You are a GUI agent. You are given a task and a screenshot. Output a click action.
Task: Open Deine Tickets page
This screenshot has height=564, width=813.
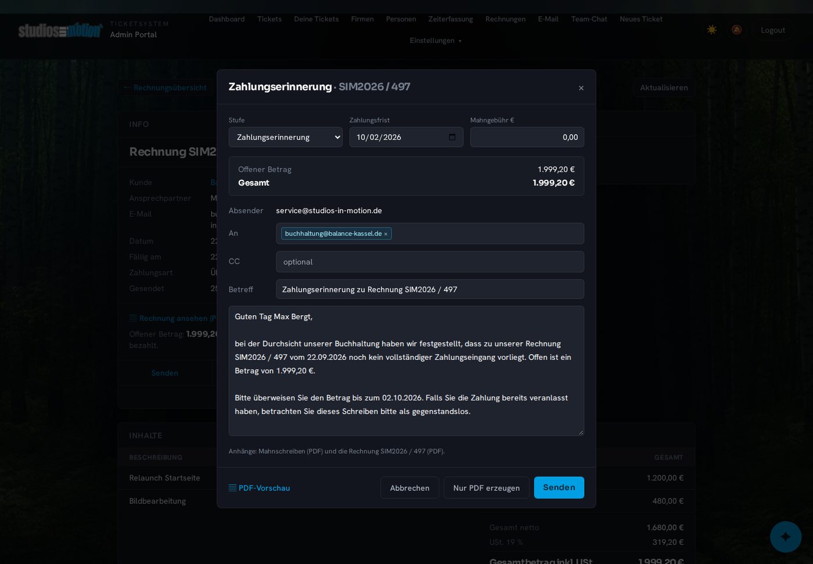(316, 19)
